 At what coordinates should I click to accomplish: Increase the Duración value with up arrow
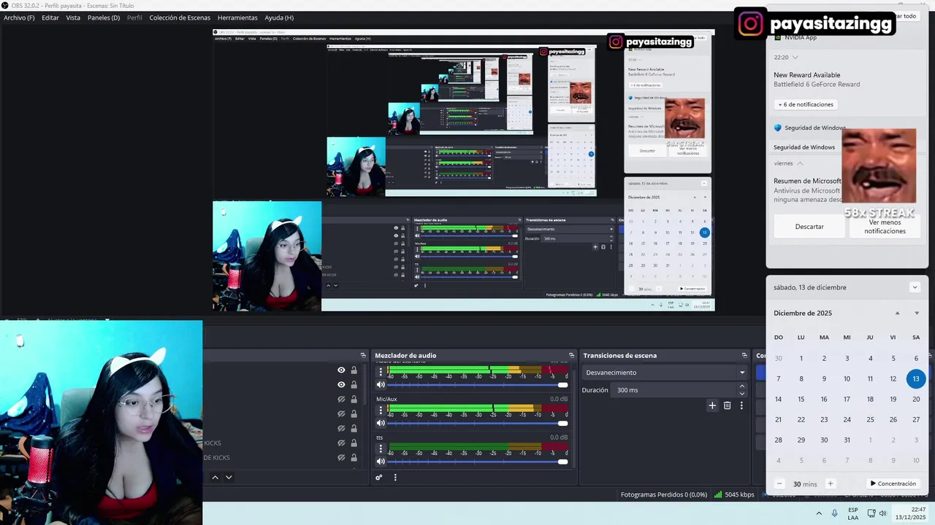pyautogui.click(x=742, y=386)
